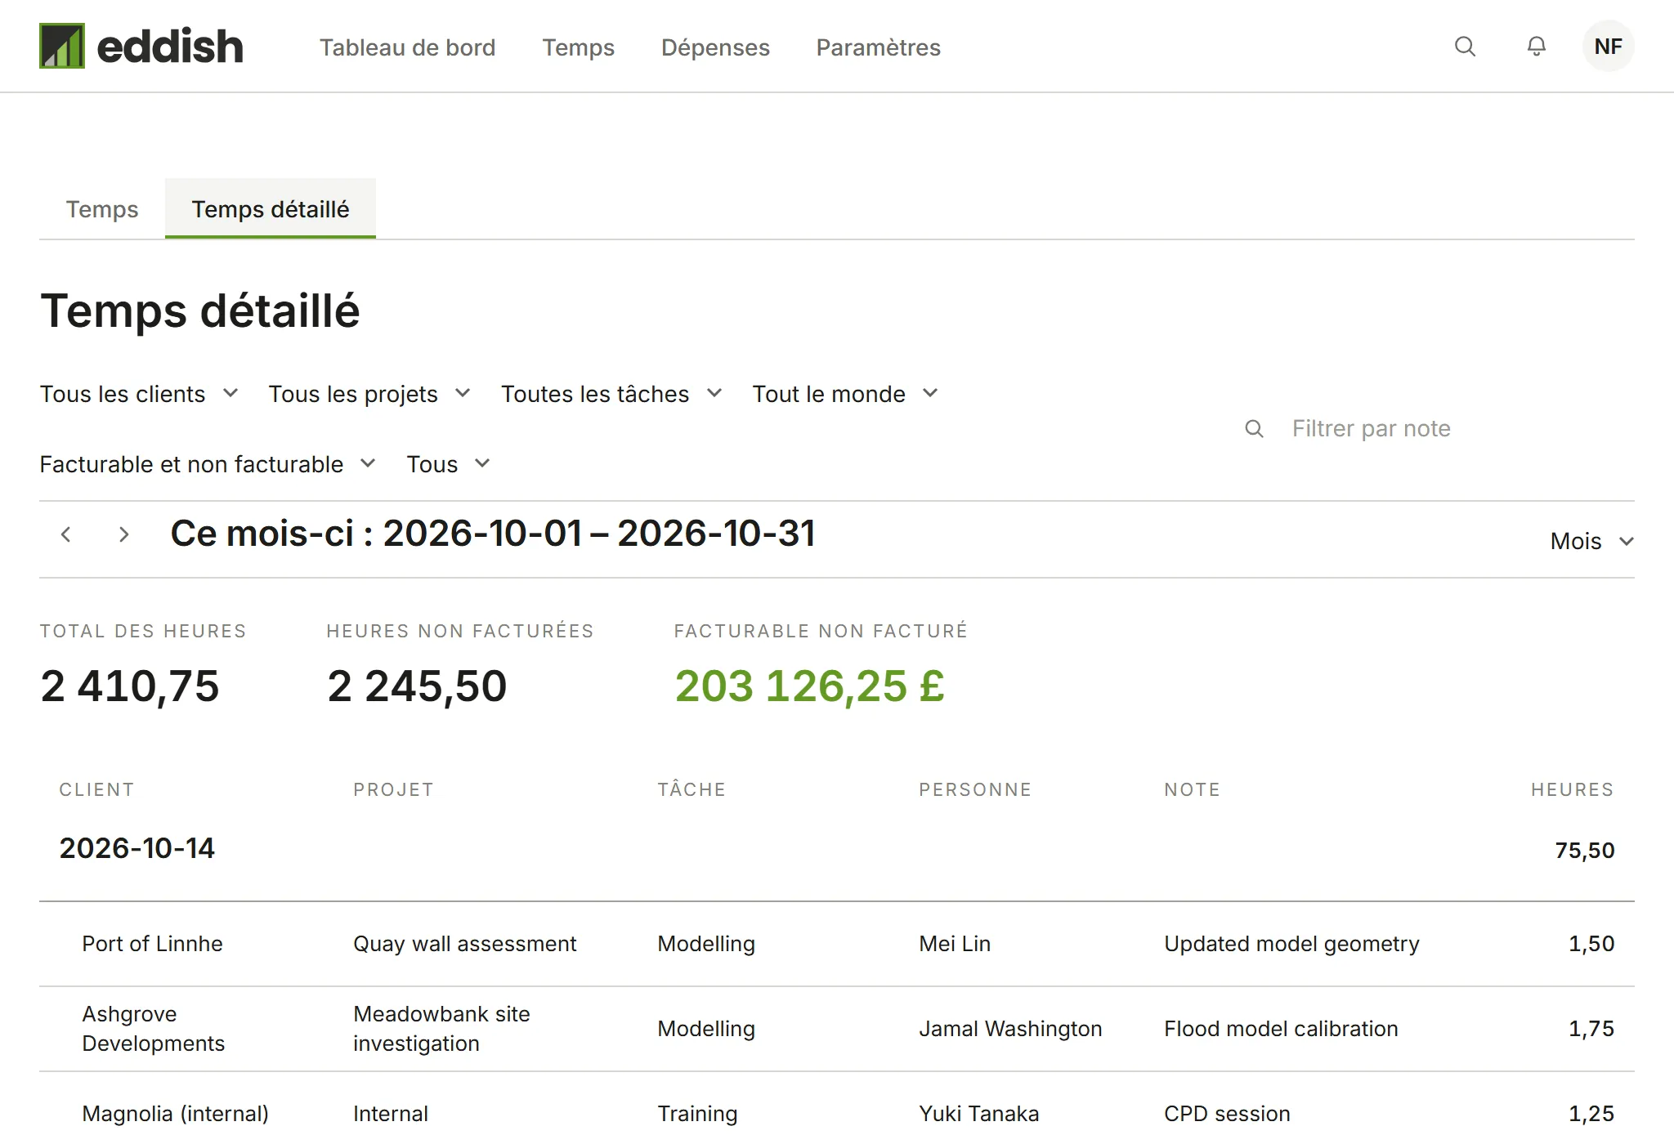Click Magnolia (internal) client cell
Screen dimensions: 1674x1144
coord(175,1114)
